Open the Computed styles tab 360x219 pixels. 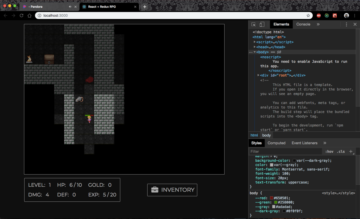point(276,143)
